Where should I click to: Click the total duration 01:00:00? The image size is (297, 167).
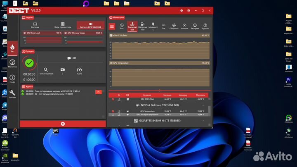coord(29,80)
